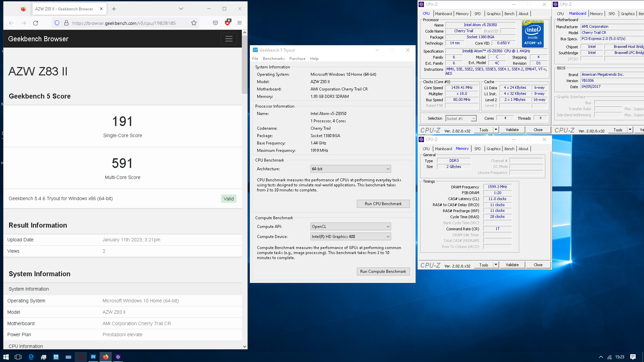Viewport: 644px width, 362px height.
Task: Bookmark this page with the star
Action: tap(194, 23)
